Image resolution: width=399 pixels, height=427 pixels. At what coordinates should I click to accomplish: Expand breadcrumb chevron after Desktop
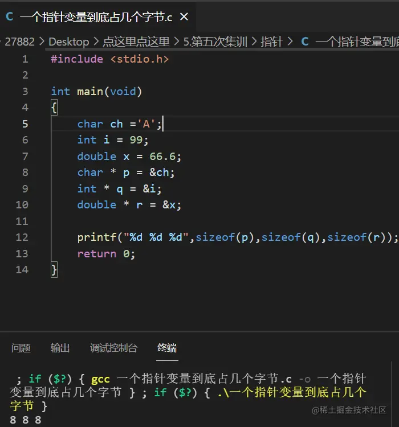click(x=96, y=42)
